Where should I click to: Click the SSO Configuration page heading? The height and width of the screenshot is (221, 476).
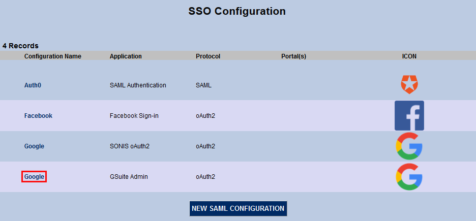pyautogui.click(x=237, y=11)
